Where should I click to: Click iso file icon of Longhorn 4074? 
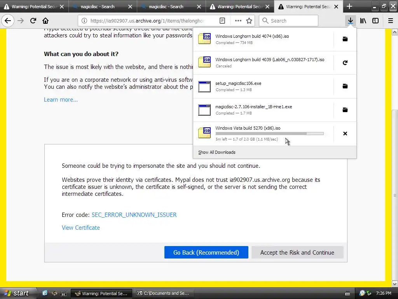[x=204, y=39]
